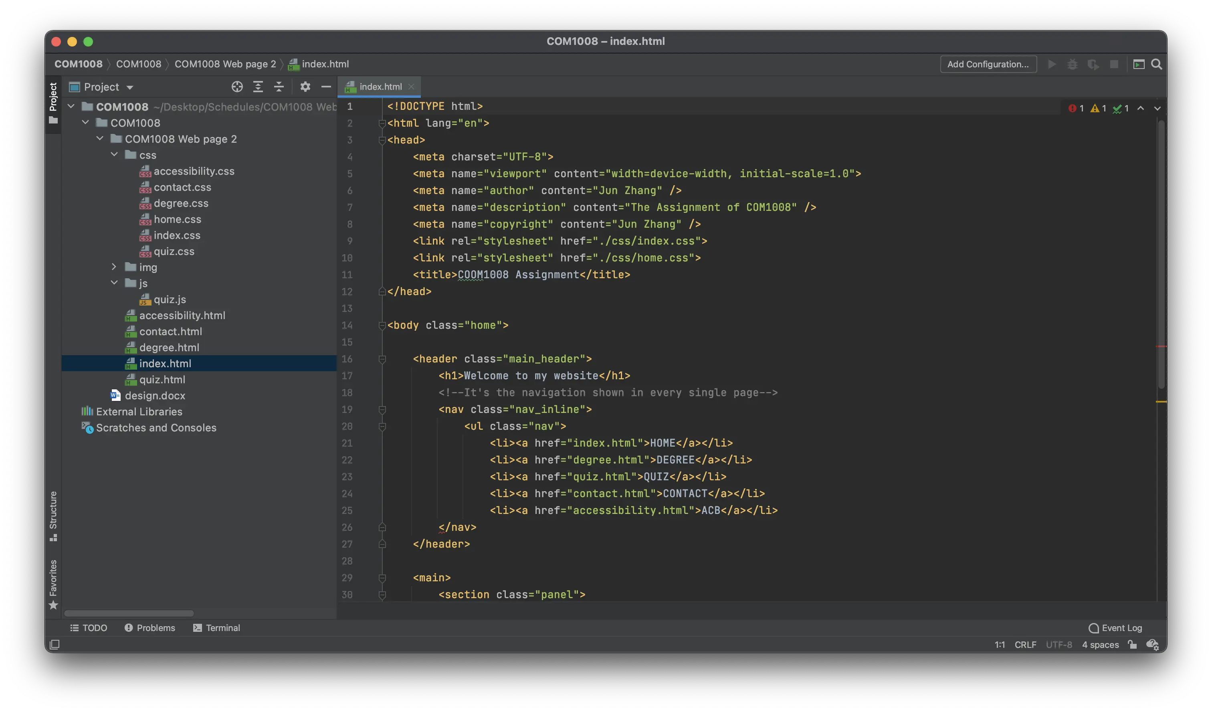Viewport: 1212px width, 712px height.
Task: Click UTF-8 encoding in status bar
Action: (x=1059, y=645)
